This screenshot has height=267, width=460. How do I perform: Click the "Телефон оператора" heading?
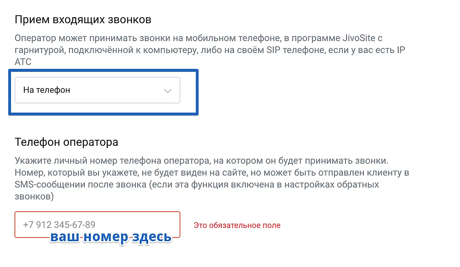pos(66,142)
